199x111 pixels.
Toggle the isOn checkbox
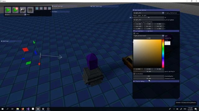[134, 33]
